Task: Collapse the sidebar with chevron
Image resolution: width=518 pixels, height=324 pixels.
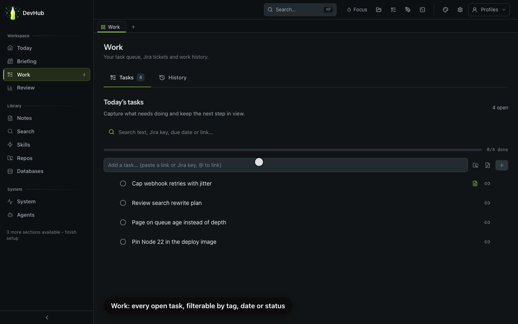Action: point(47,317)
